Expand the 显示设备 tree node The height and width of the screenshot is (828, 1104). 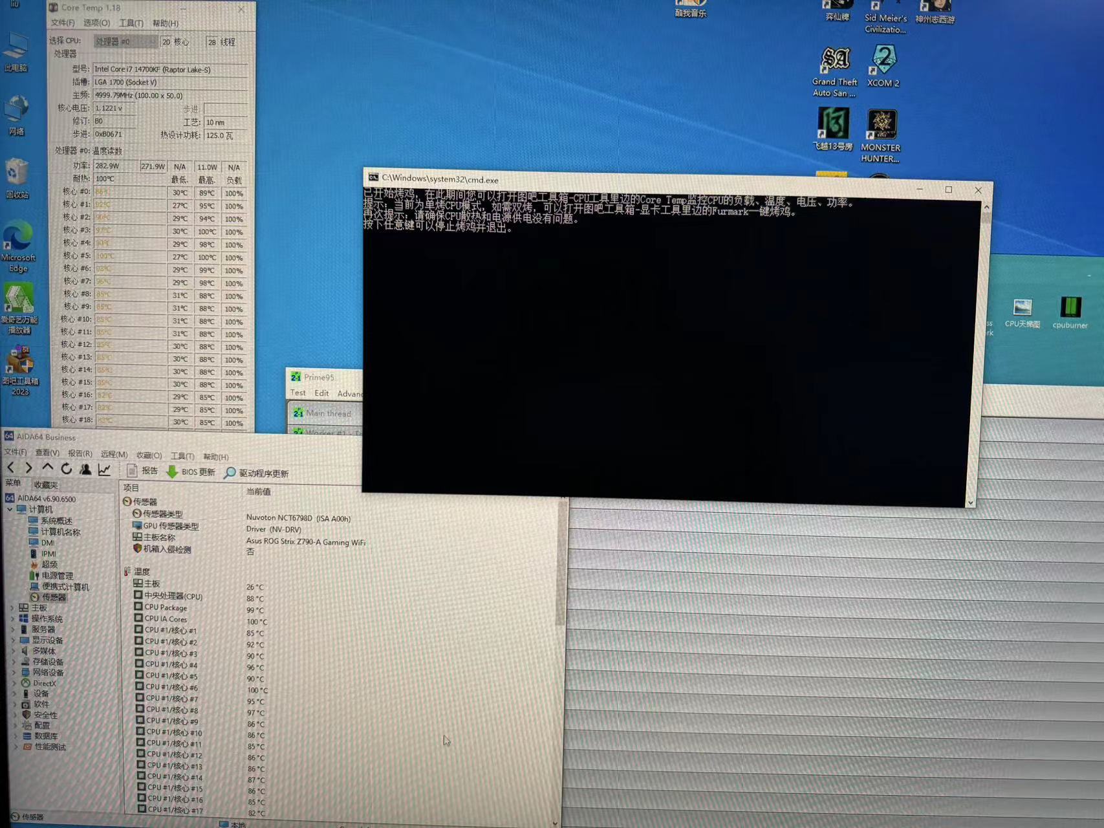pos(14,640)
